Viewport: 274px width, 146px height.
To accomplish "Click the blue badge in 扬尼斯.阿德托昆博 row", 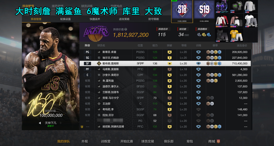I will point(220,127).
